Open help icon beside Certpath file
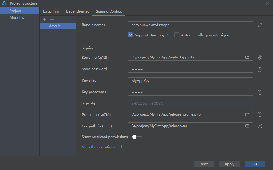The width and height of the screenshot is (273, 170). 260,126
